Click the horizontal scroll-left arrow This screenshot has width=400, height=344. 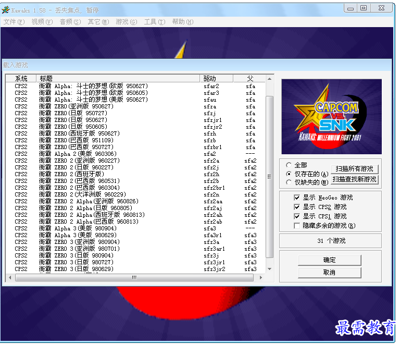(10, 277)
